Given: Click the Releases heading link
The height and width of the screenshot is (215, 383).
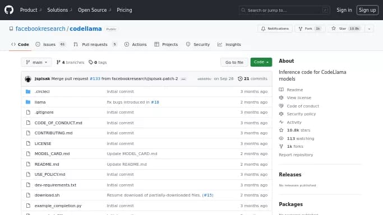Looking at the screenshot, I should coord(290,175).
